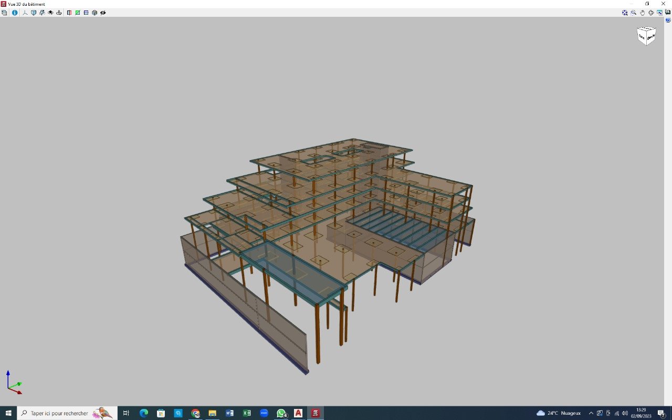This screenshot has height=420, width=672.
Task: Click the blue information icon in toolbar
Action: click(x=14, y=13)
